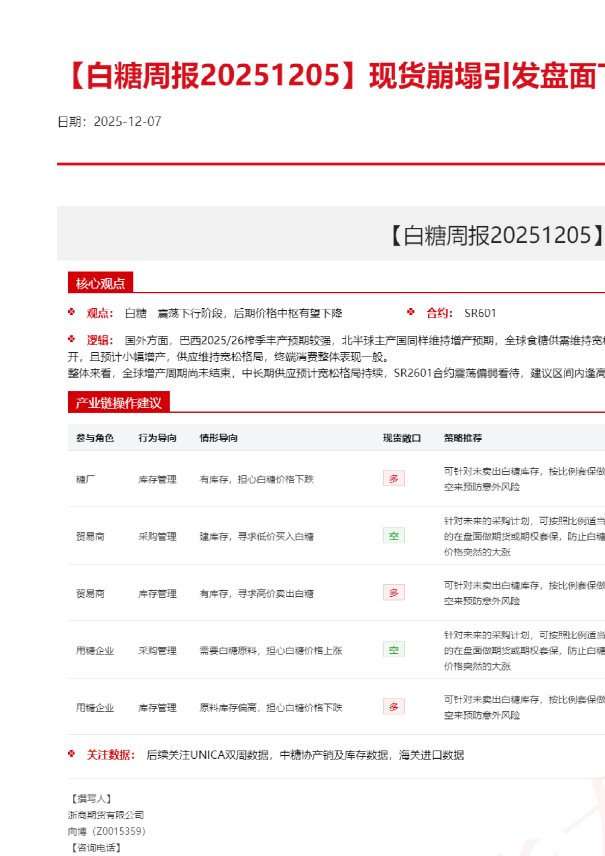This screenshot has width=605, height=856.
Task: Click the red bullet icon before 逻辑
Action: click(x=71, y=339)
